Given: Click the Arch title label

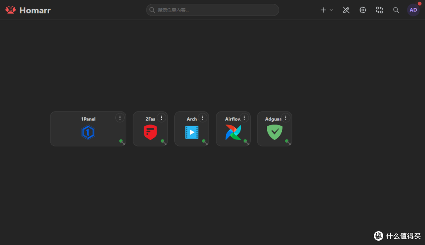Looking at the screenshot, I should [x=192, y=119].
